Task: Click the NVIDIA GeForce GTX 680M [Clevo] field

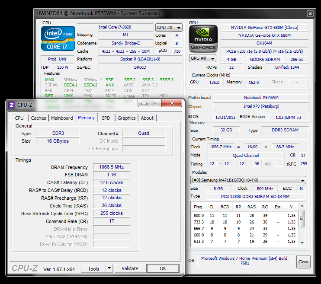Action: click(x=264, y=27)
